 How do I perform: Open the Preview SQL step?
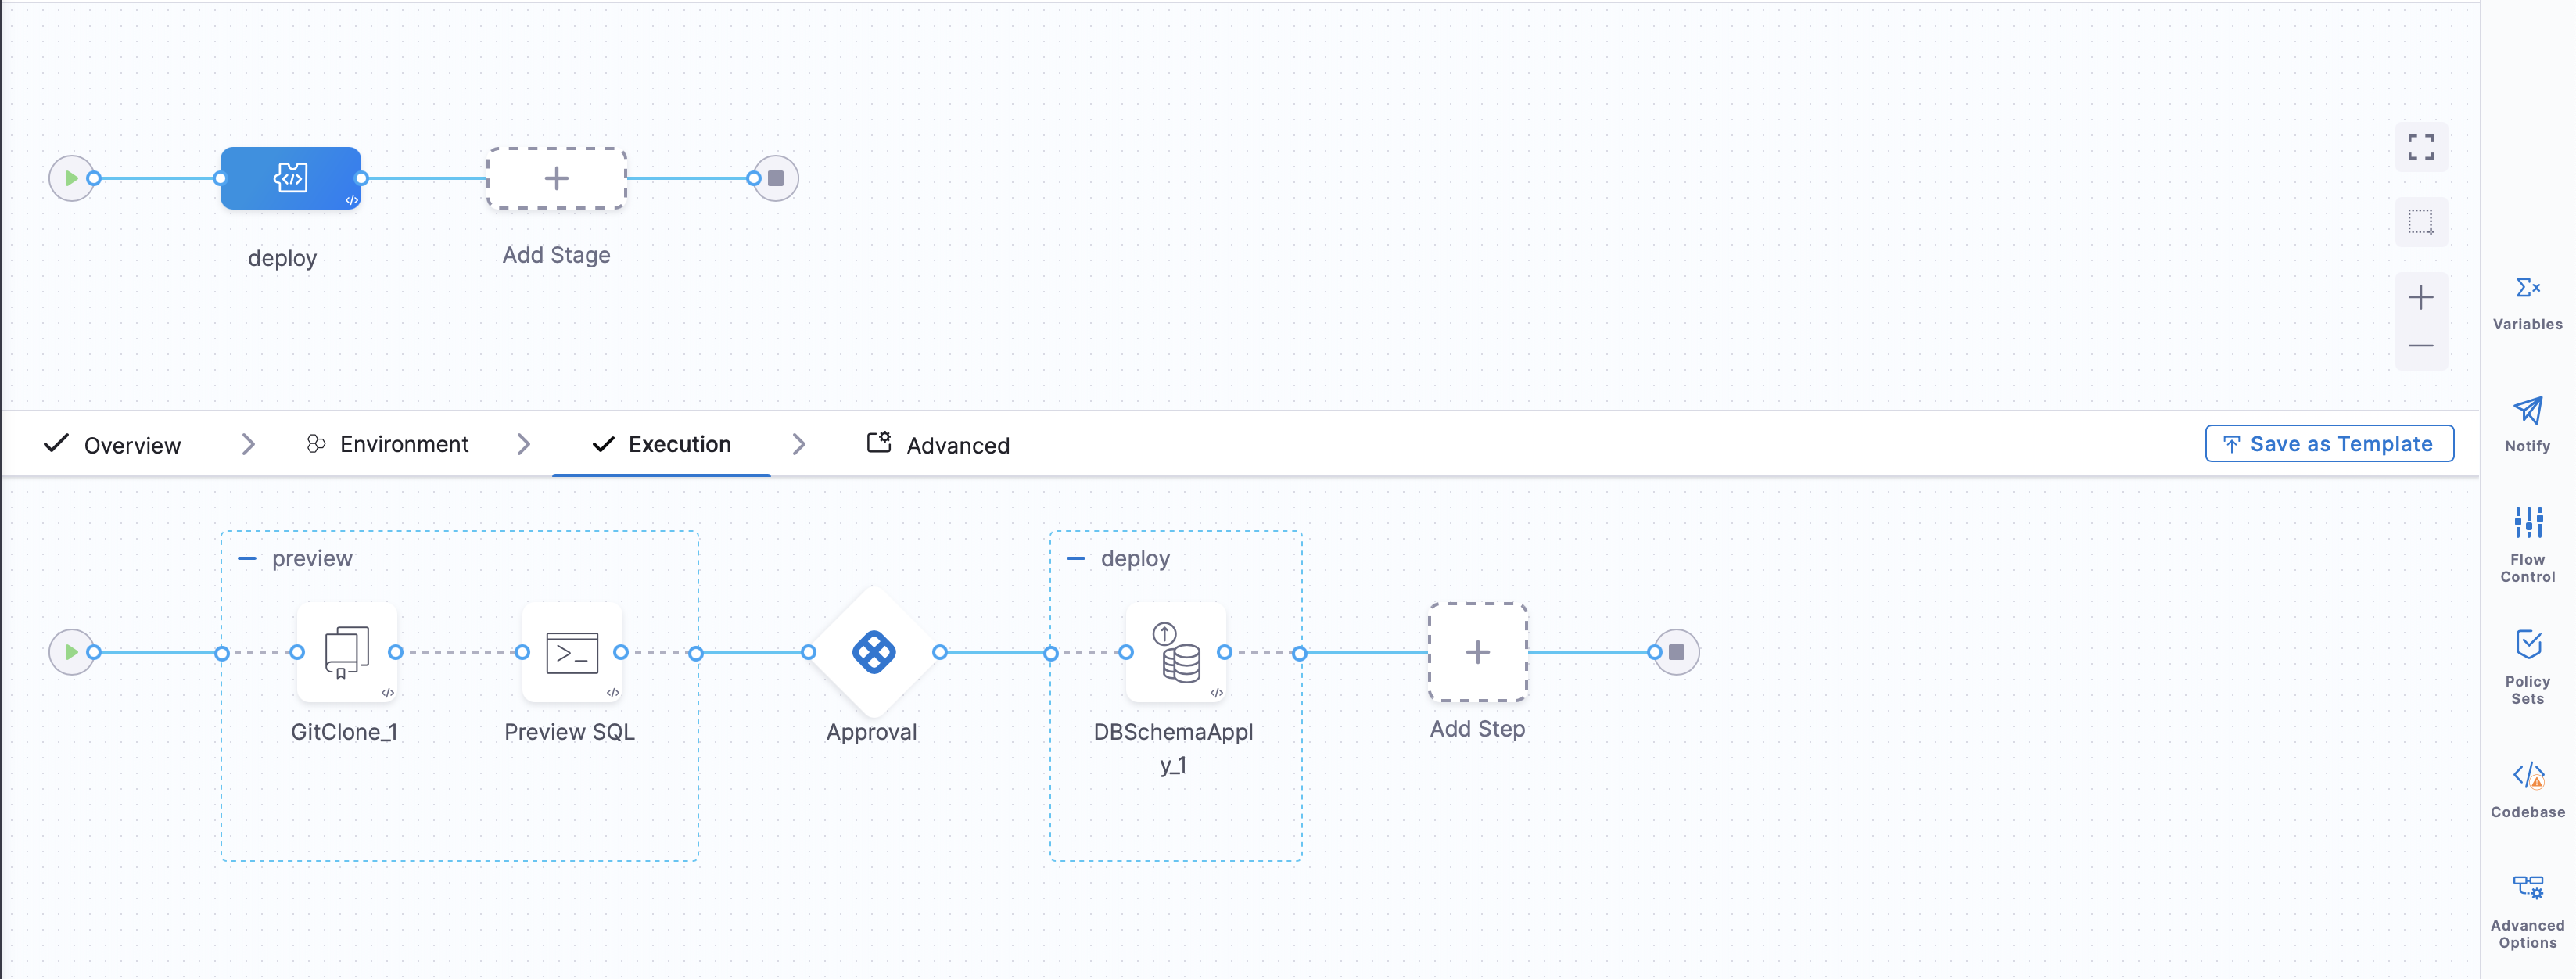pos(572,652)
